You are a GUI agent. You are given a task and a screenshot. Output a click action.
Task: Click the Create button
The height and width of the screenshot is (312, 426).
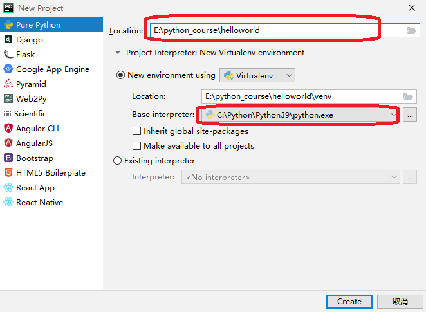click(349, 301)
